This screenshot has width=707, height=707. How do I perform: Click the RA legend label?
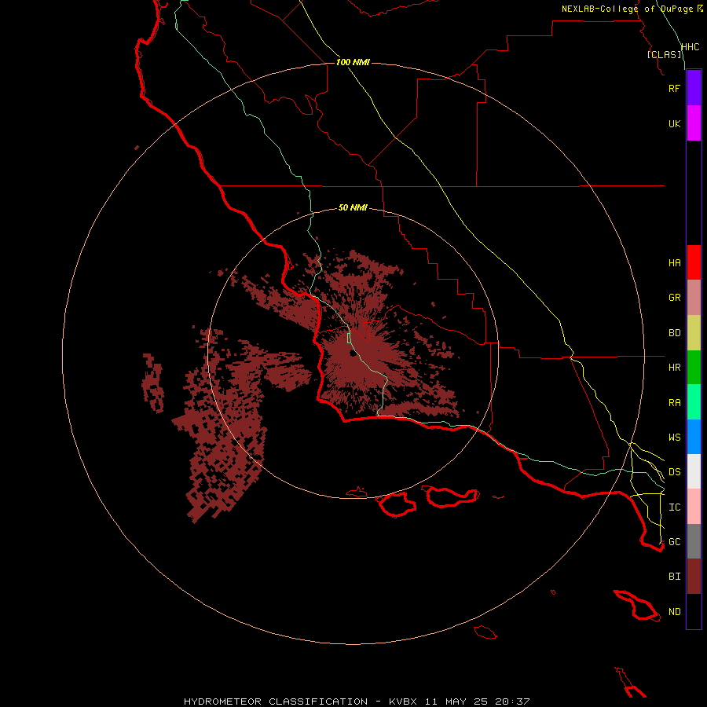tap(674, 403)
